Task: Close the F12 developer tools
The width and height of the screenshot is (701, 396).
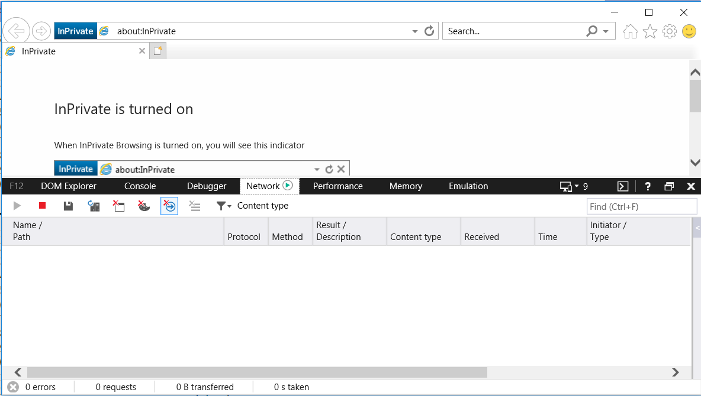Action: pyautogui.click(x=691, y=186)
